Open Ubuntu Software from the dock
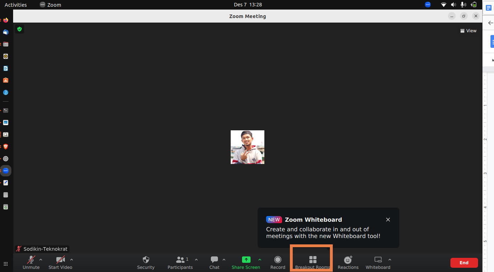Image resolution: width=494 pixels, height=272 pixels. tap(6, 80)
